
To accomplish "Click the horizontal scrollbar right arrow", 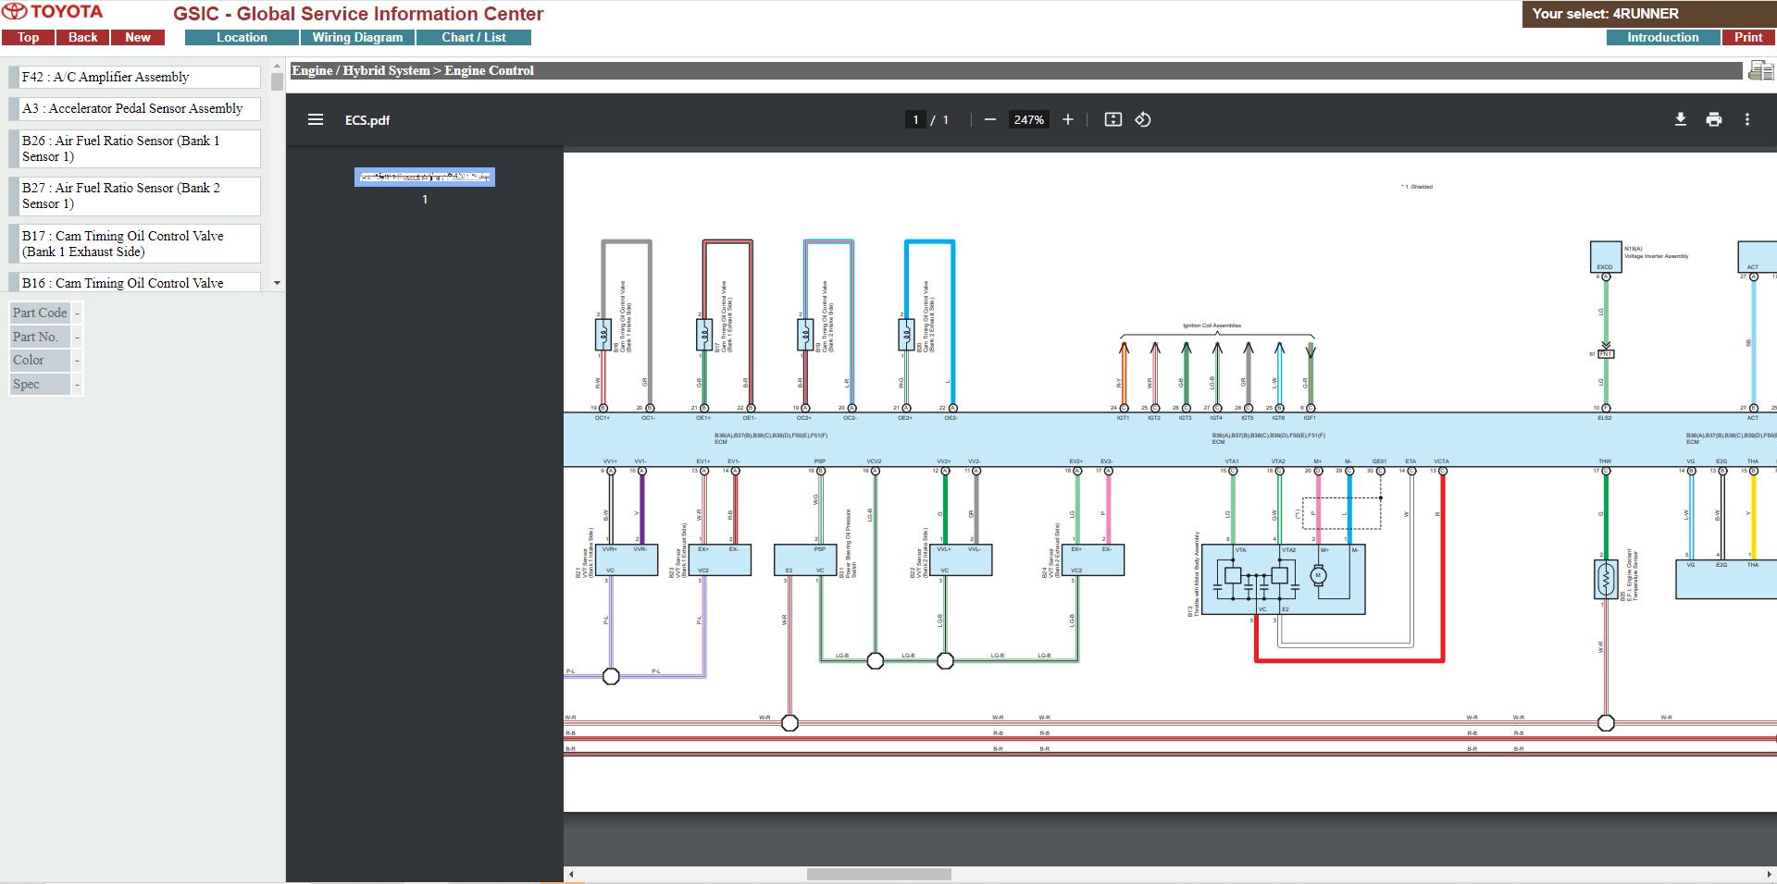I will (x=1770, y=874).
